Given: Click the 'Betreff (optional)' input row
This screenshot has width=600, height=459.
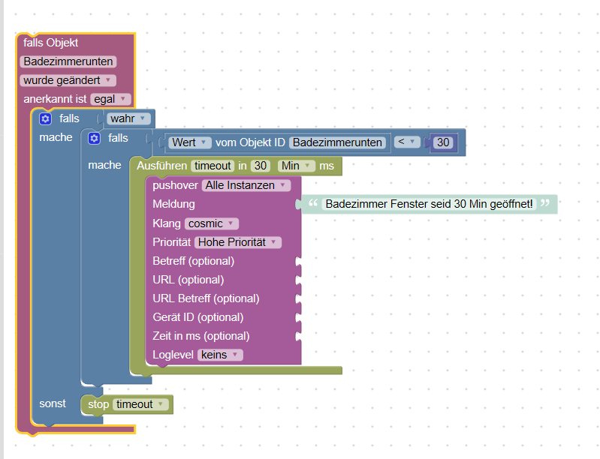Looking at the screenshot, I should pyautogui.click(x=224, y=261).
